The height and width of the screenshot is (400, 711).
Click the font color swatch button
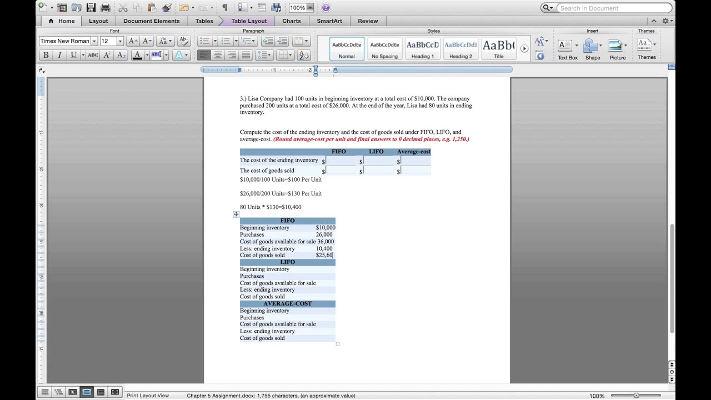click(x=138, y=55)
